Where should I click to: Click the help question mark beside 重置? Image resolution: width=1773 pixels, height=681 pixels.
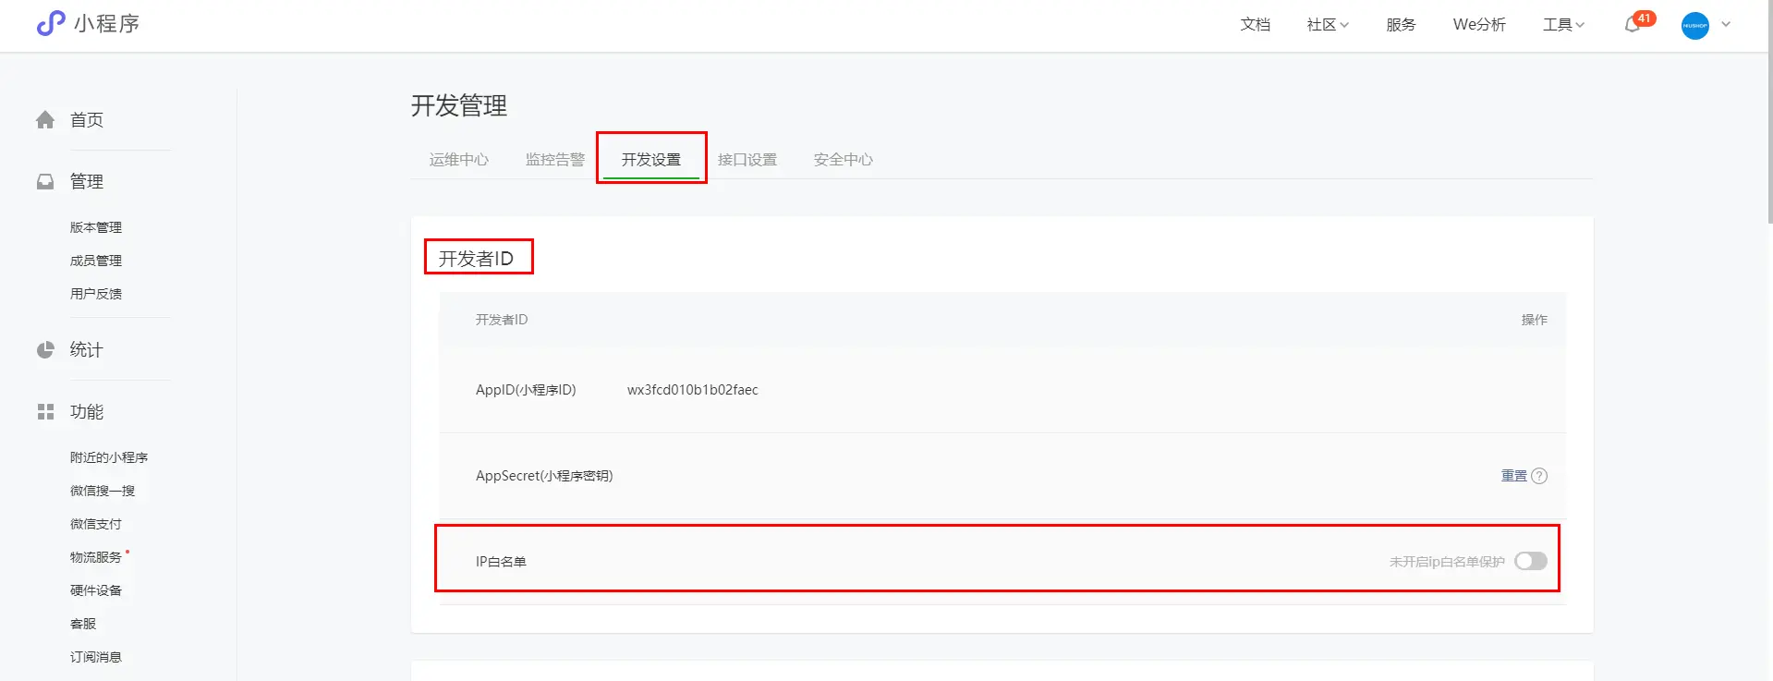pos(1539,476)
